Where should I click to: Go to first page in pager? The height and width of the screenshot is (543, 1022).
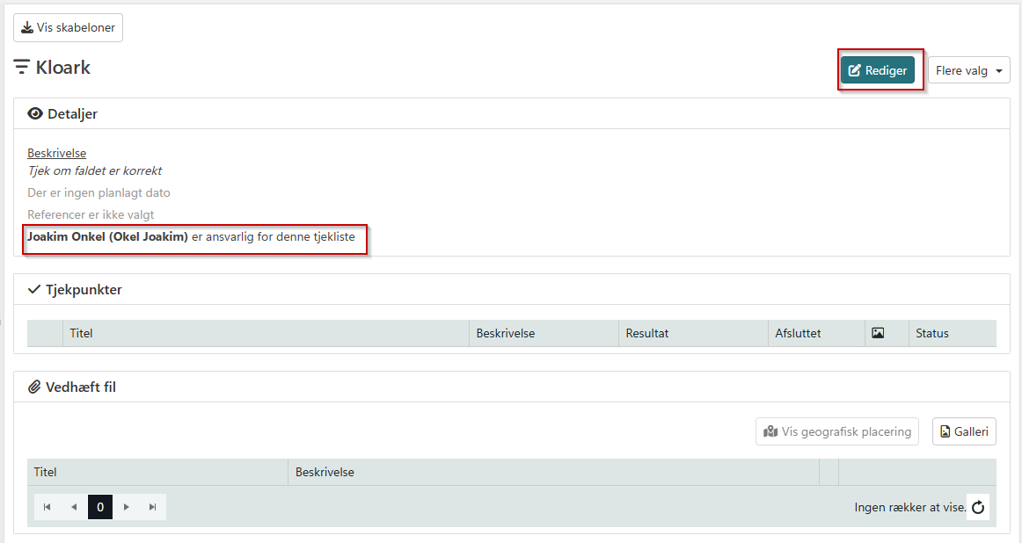[47, 507]
